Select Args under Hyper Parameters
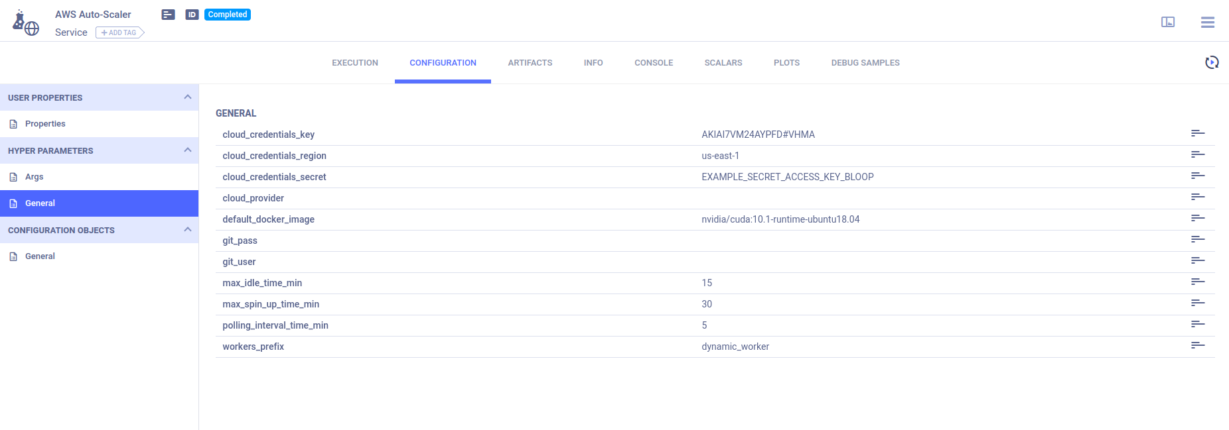 pos(35,177)
